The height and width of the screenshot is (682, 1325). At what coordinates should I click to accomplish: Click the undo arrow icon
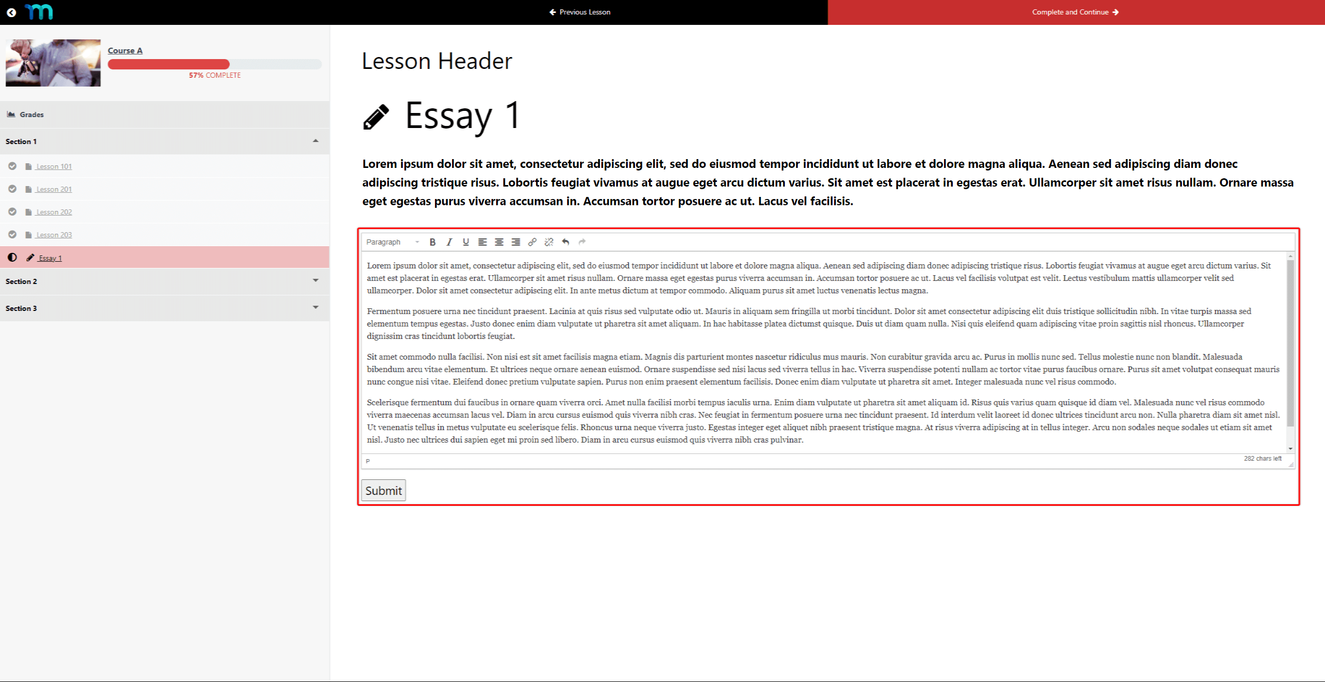[566, 242]
